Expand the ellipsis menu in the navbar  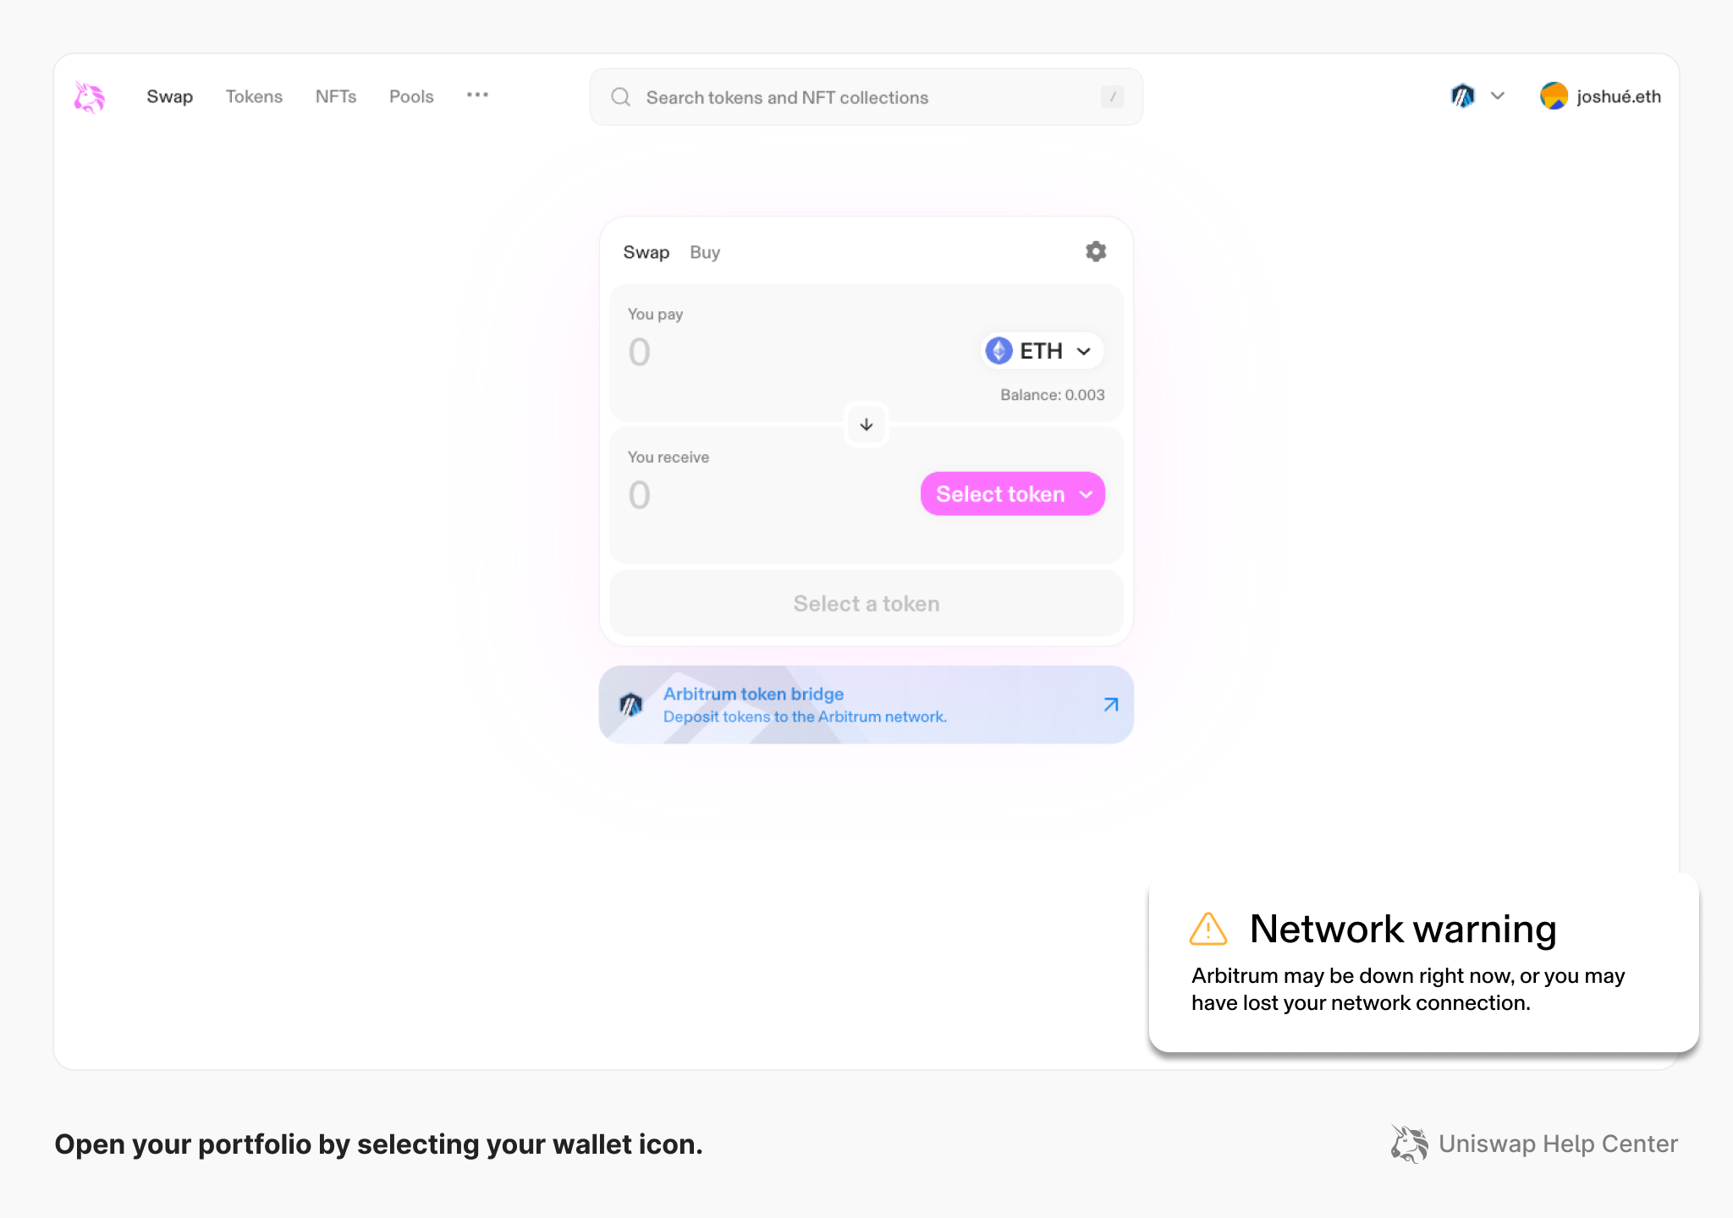(477, 96)
